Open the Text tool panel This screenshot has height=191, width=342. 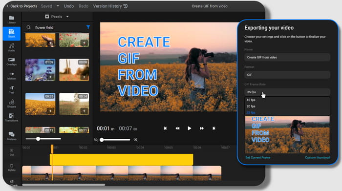12,89
